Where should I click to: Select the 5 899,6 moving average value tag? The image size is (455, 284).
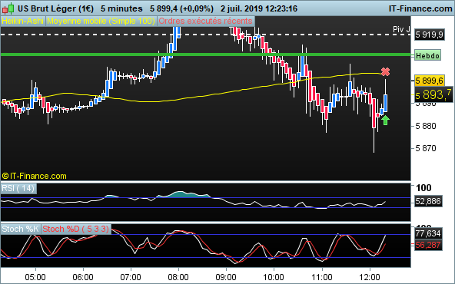[429, 81]
